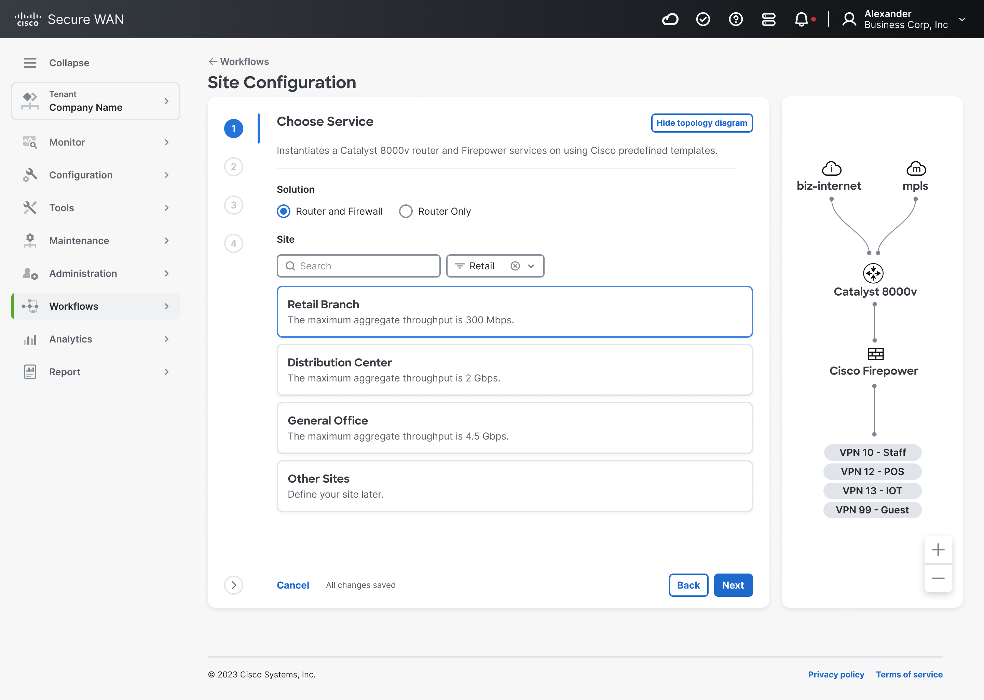Open the Workflows menu item

(x=95, y=307)
